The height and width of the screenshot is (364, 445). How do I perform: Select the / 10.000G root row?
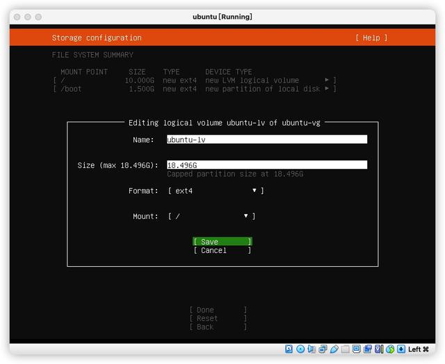click(x=195, y=80)
